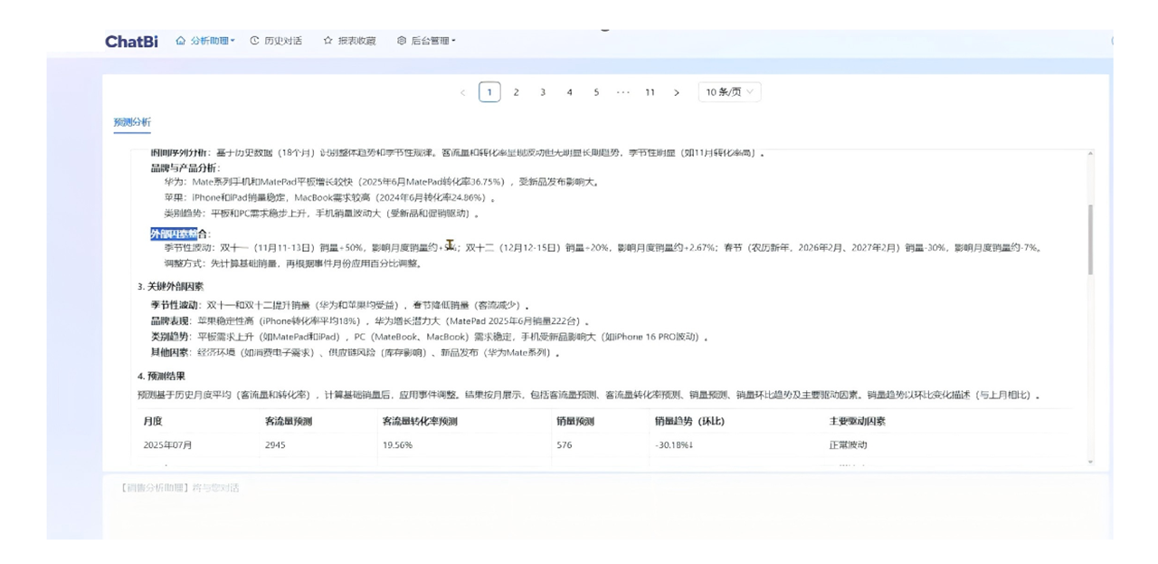
Task: Expand the 分析助理 dropdown caret
Action: click(233, 41)
